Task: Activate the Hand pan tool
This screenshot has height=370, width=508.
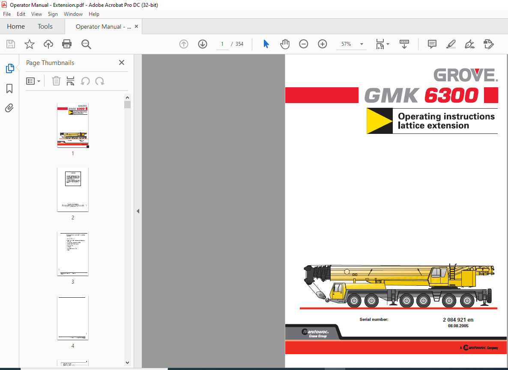Action: pos(285,44)
